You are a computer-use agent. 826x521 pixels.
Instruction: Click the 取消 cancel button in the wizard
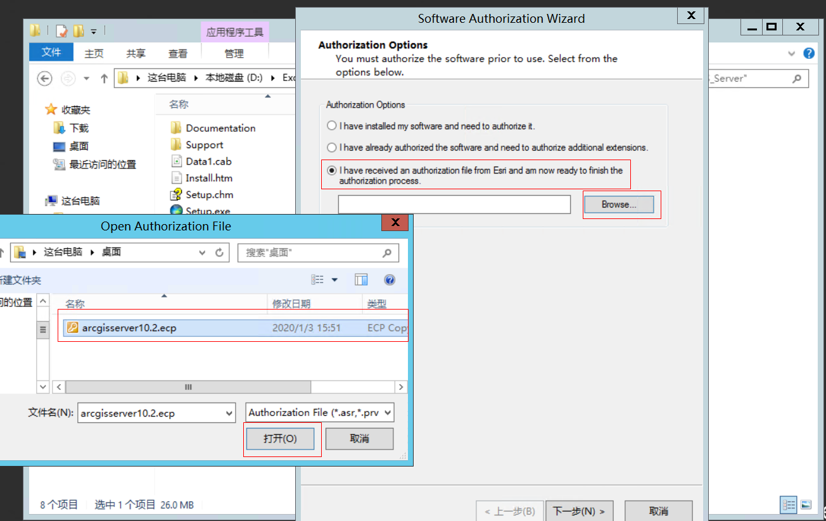coord(658,511)
